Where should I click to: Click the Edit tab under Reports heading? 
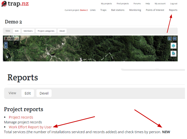pos(28,93)
